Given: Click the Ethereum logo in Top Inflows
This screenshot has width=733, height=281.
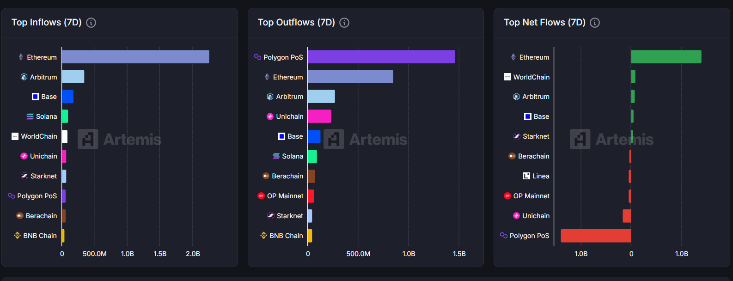Looking at the screenshot, I should pos(21,57).
